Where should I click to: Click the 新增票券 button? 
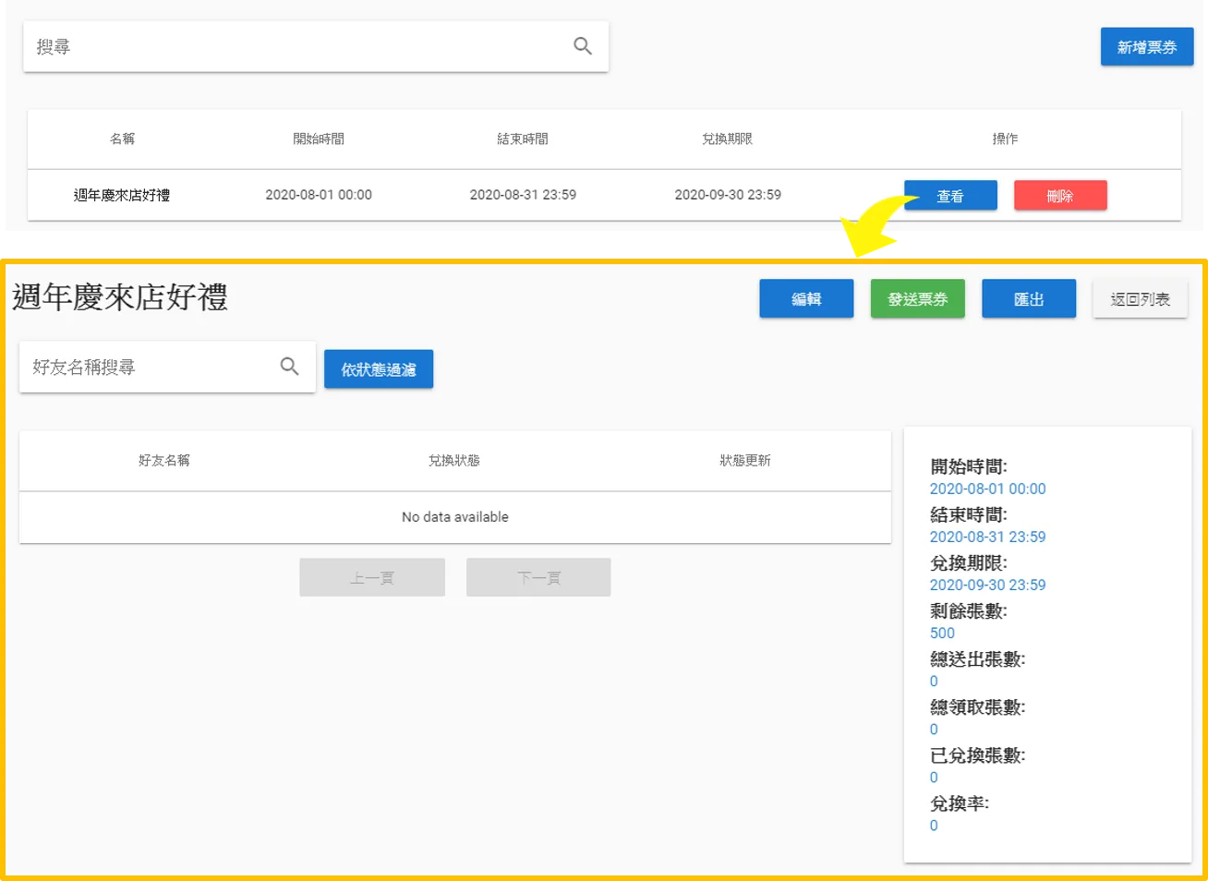1147,47
